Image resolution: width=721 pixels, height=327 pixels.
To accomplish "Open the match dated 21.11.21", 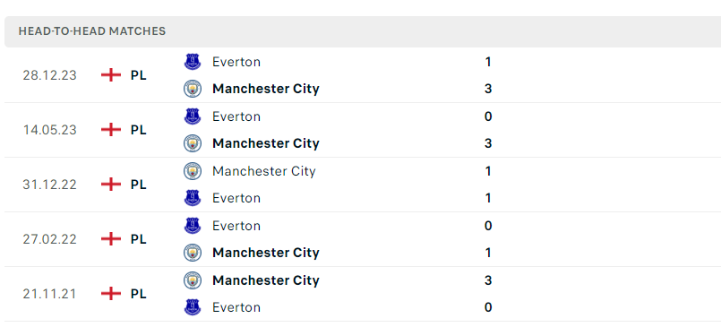I will tap(363, 294).
